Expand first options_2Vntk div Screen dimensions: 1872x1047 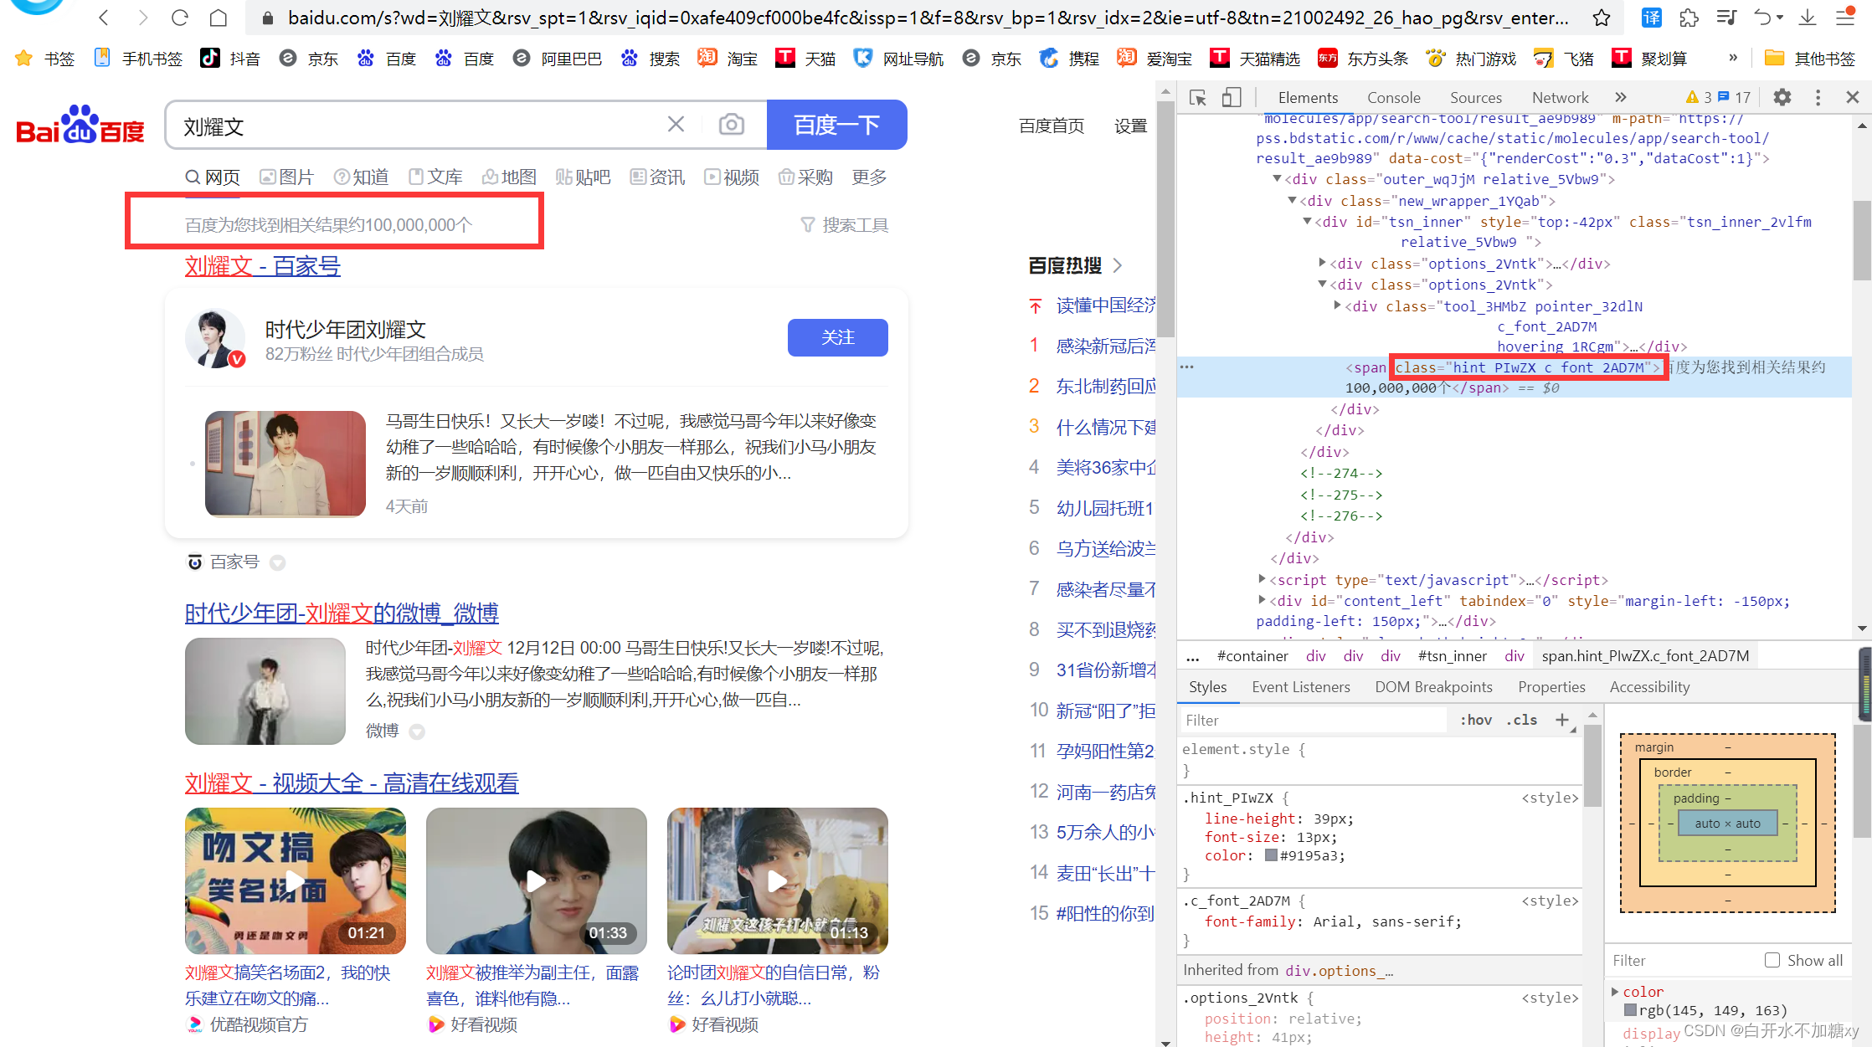pos(1322,263)
